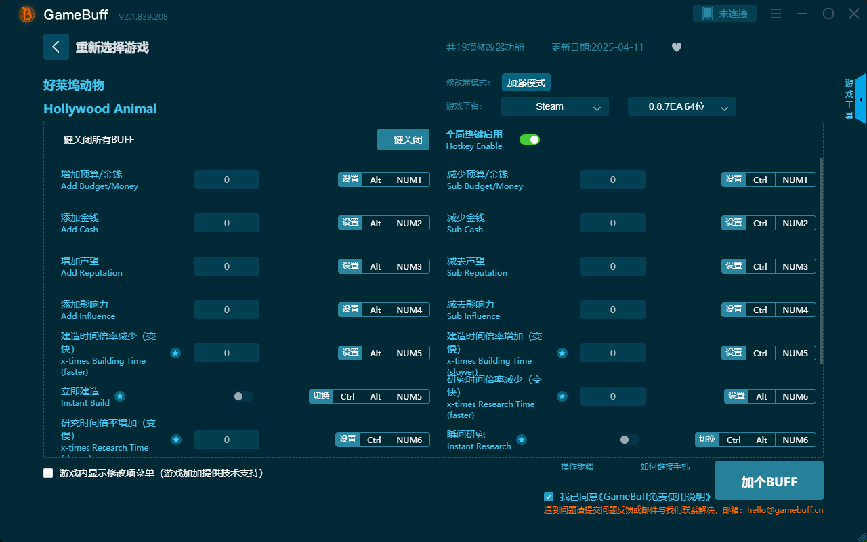Click the star icon beside Instant Build
The image size is (867, 542).
coord(120,396)
